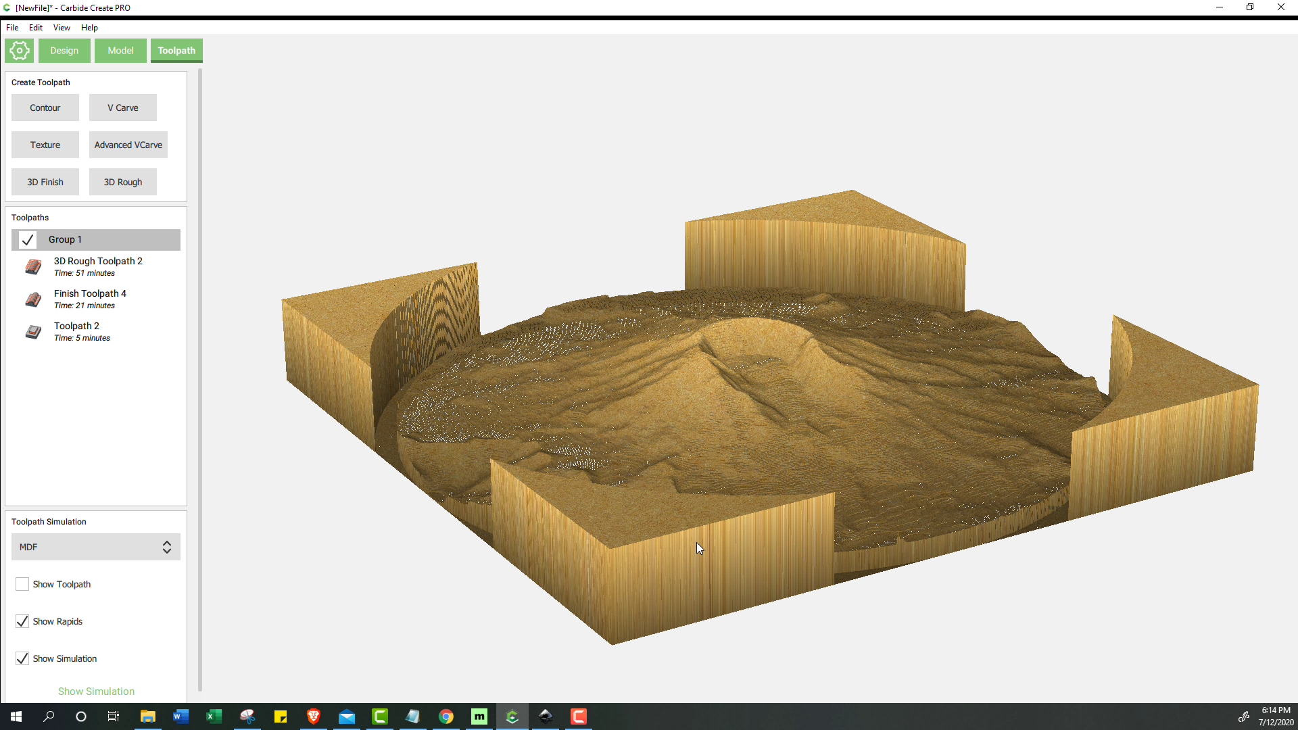Open the File menu
Image resolution: width=1298 pixels, height=730 pixels.
[12, 28]
